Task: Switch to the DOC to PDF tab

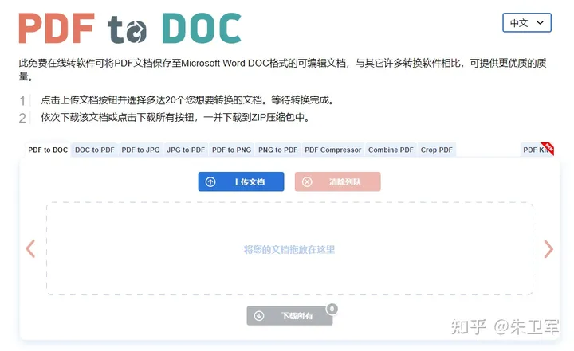Action: point(94,150)
